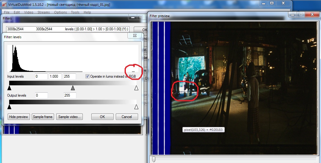Select input levels black point slider marker

coord(9,88)
